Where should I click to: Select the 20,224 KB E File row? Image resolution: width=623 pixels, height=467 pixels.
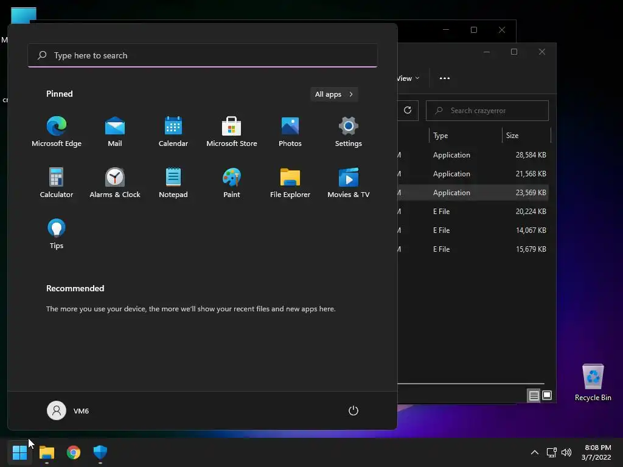tap(473, 211)
